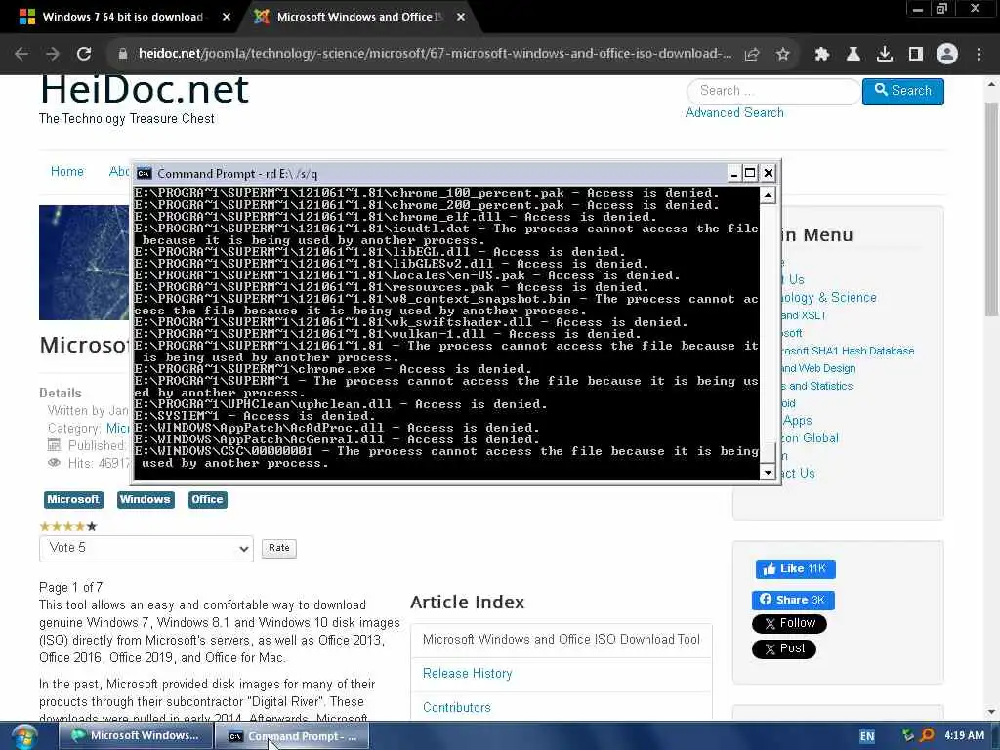Expand the Vote 5 rating dropdown
This screenshot has height=750, width=1000.
coord(146,549)
